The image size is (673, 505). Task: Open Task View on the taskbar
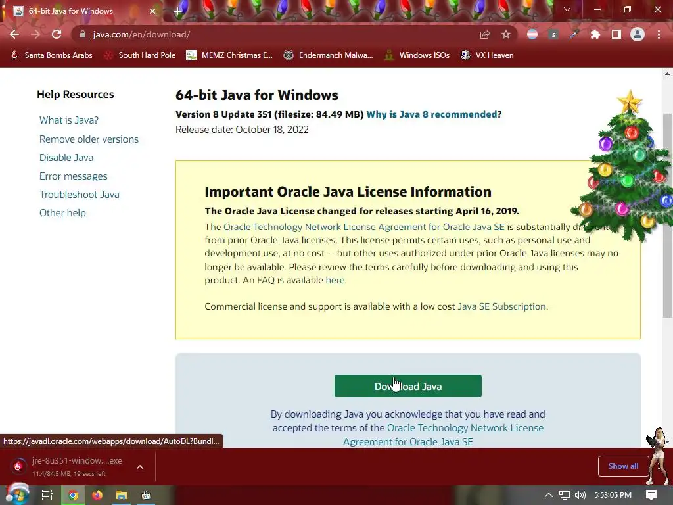tap(47, 495)
